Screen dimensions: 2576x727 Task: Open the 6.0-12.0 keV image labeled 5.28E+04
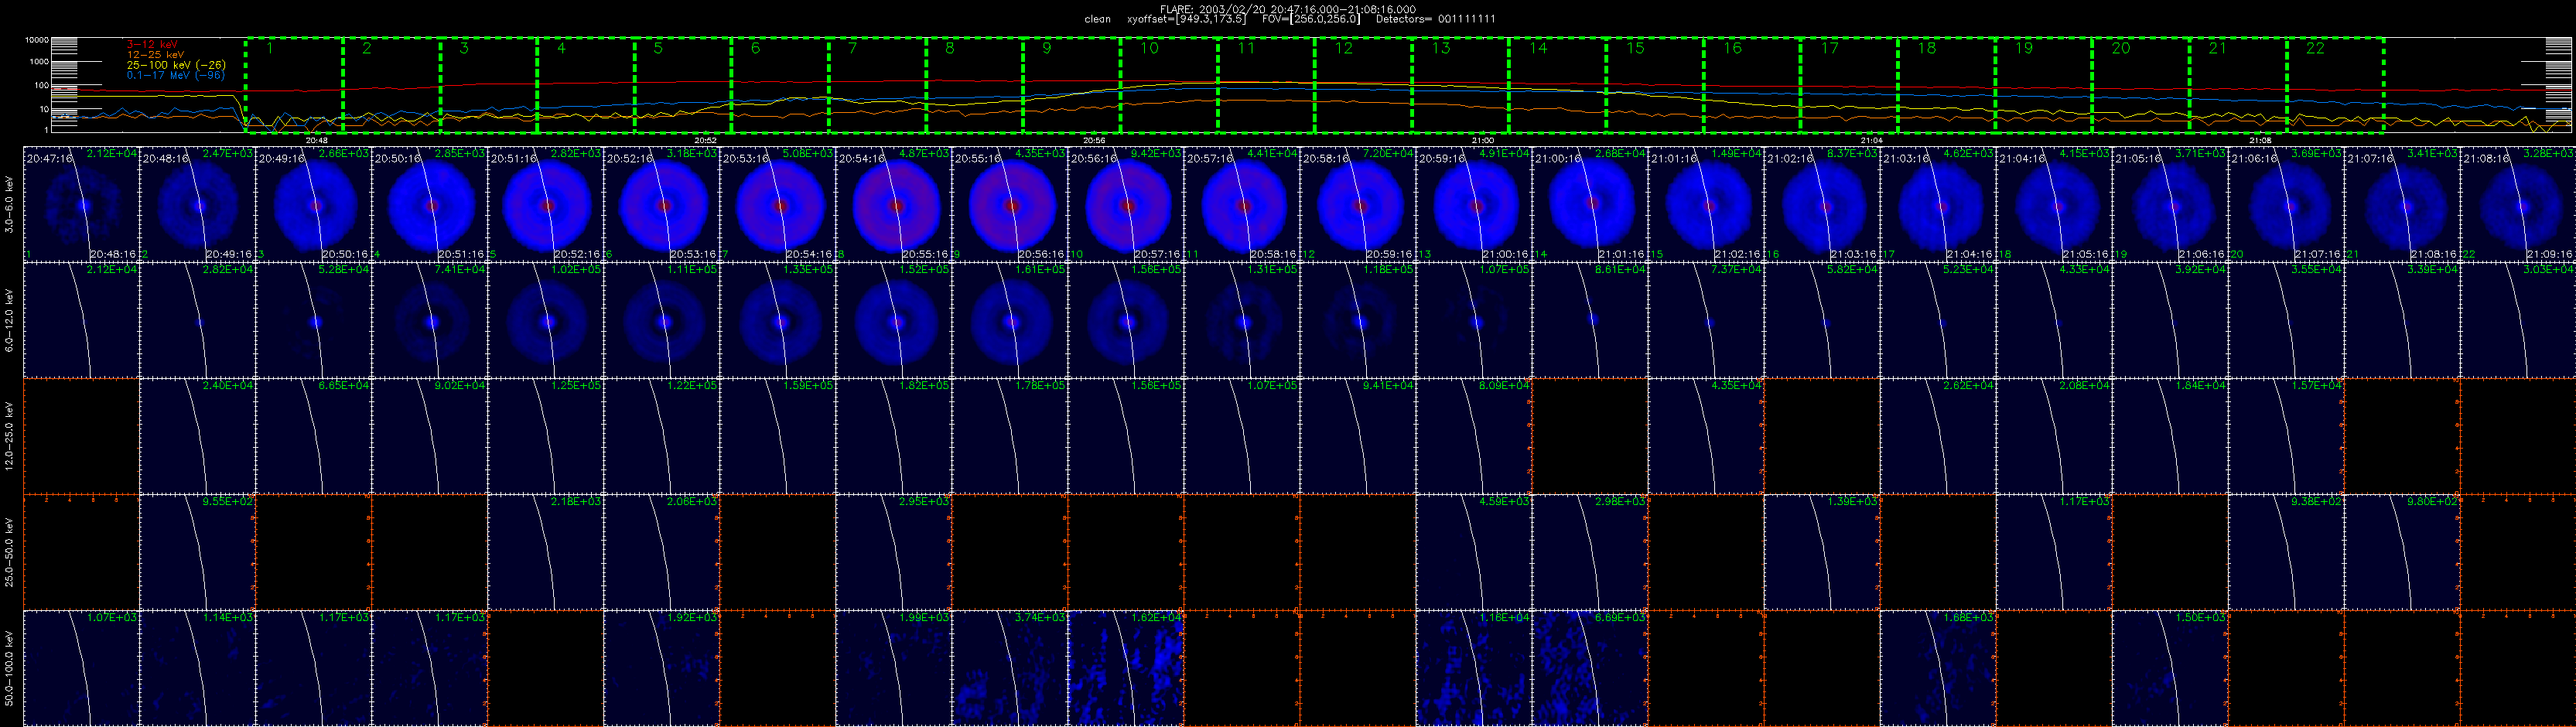click(x=314, y=320)
